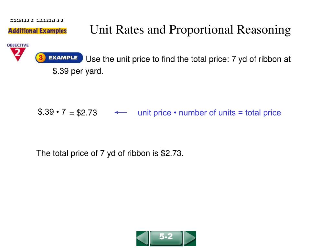Click the $.39 • 7 = $2.73 equation
This screenshot has width=331, height=248.
pos(67,112)
